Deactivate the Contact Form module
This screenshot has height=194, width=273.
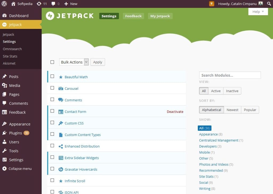[x=175, y=112]
